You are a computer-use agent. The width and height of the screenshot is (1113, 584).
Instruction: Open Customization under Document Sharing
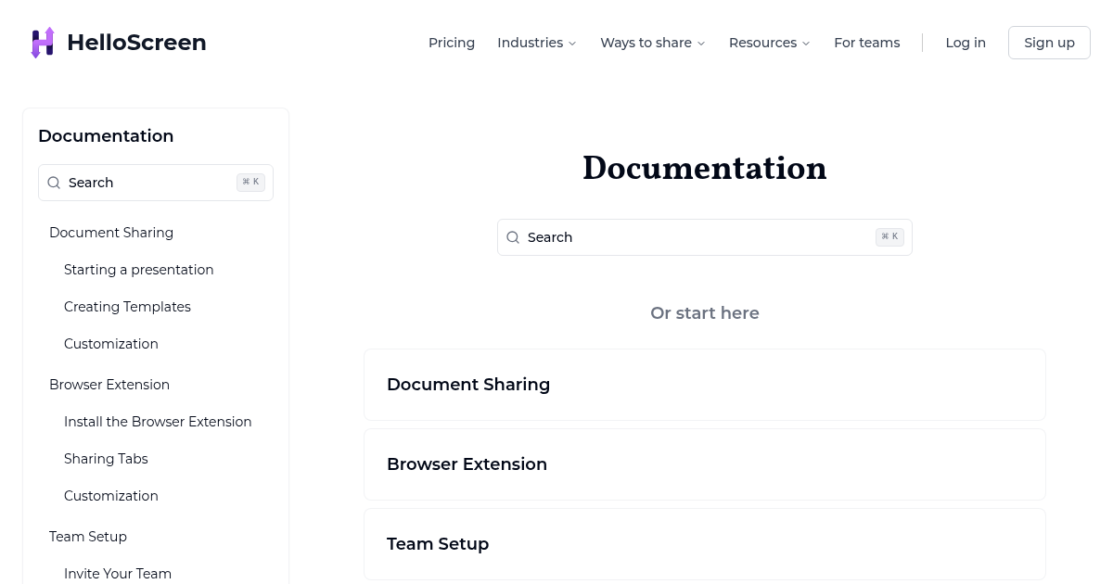111,344
